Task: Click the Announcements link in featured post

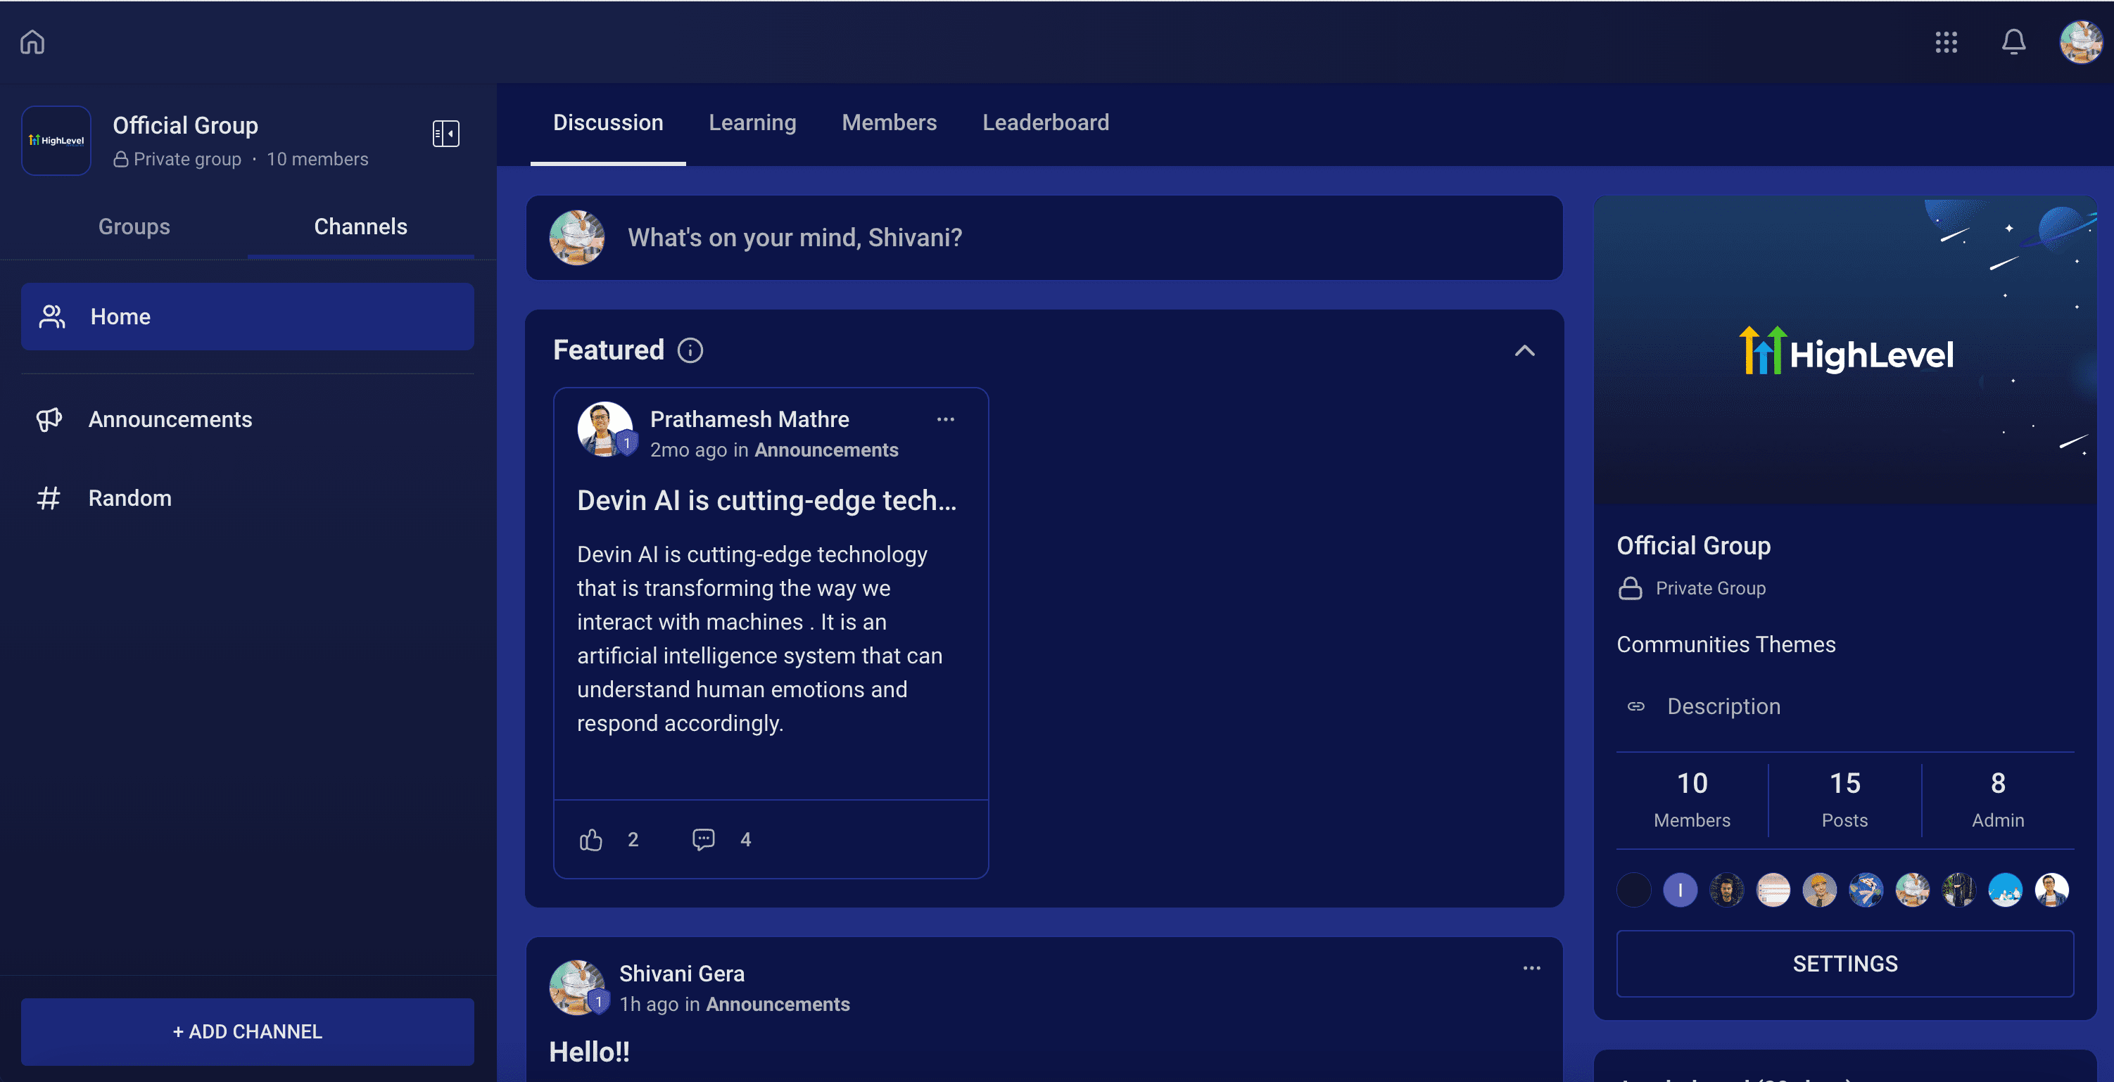Action: tap(826, 450)
